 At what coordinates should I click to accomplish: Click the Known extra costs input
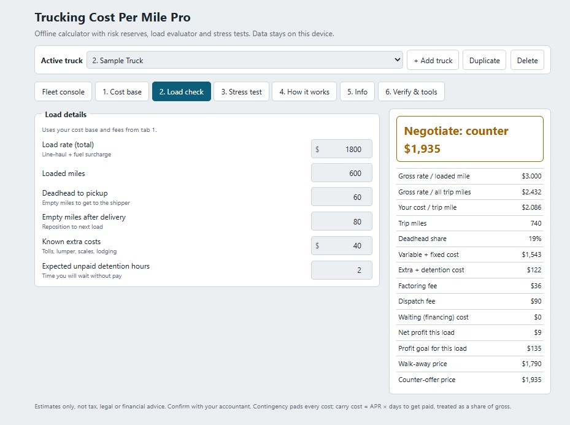[341, 245]
